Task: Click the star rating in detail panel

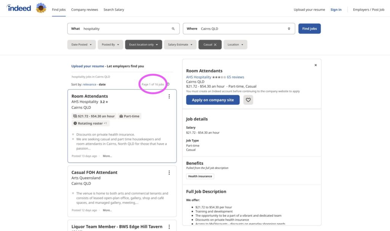Action: point(219,77)
